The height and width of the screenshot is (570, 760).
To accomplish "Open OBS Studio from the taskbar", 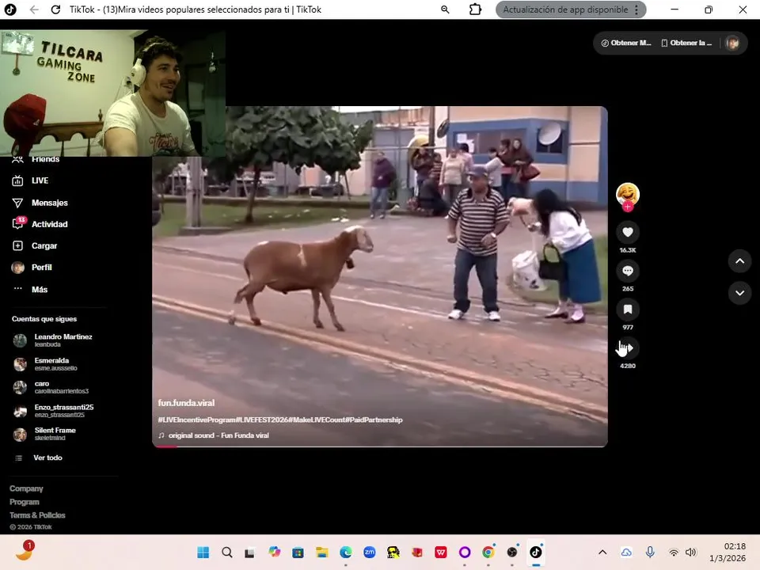I will [x=512, y=552].
